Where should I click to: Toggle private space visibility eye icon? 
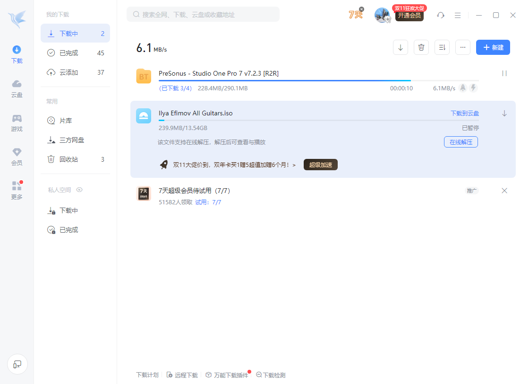tap(79, 190)
